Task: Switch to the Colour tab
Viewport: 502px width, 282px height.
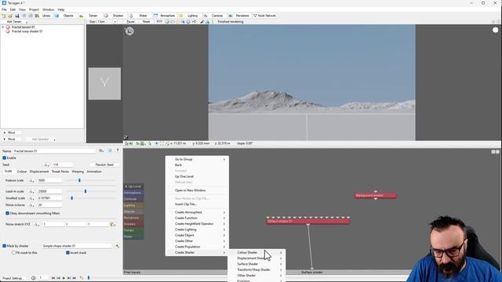Action: click(x=22, y=172)
